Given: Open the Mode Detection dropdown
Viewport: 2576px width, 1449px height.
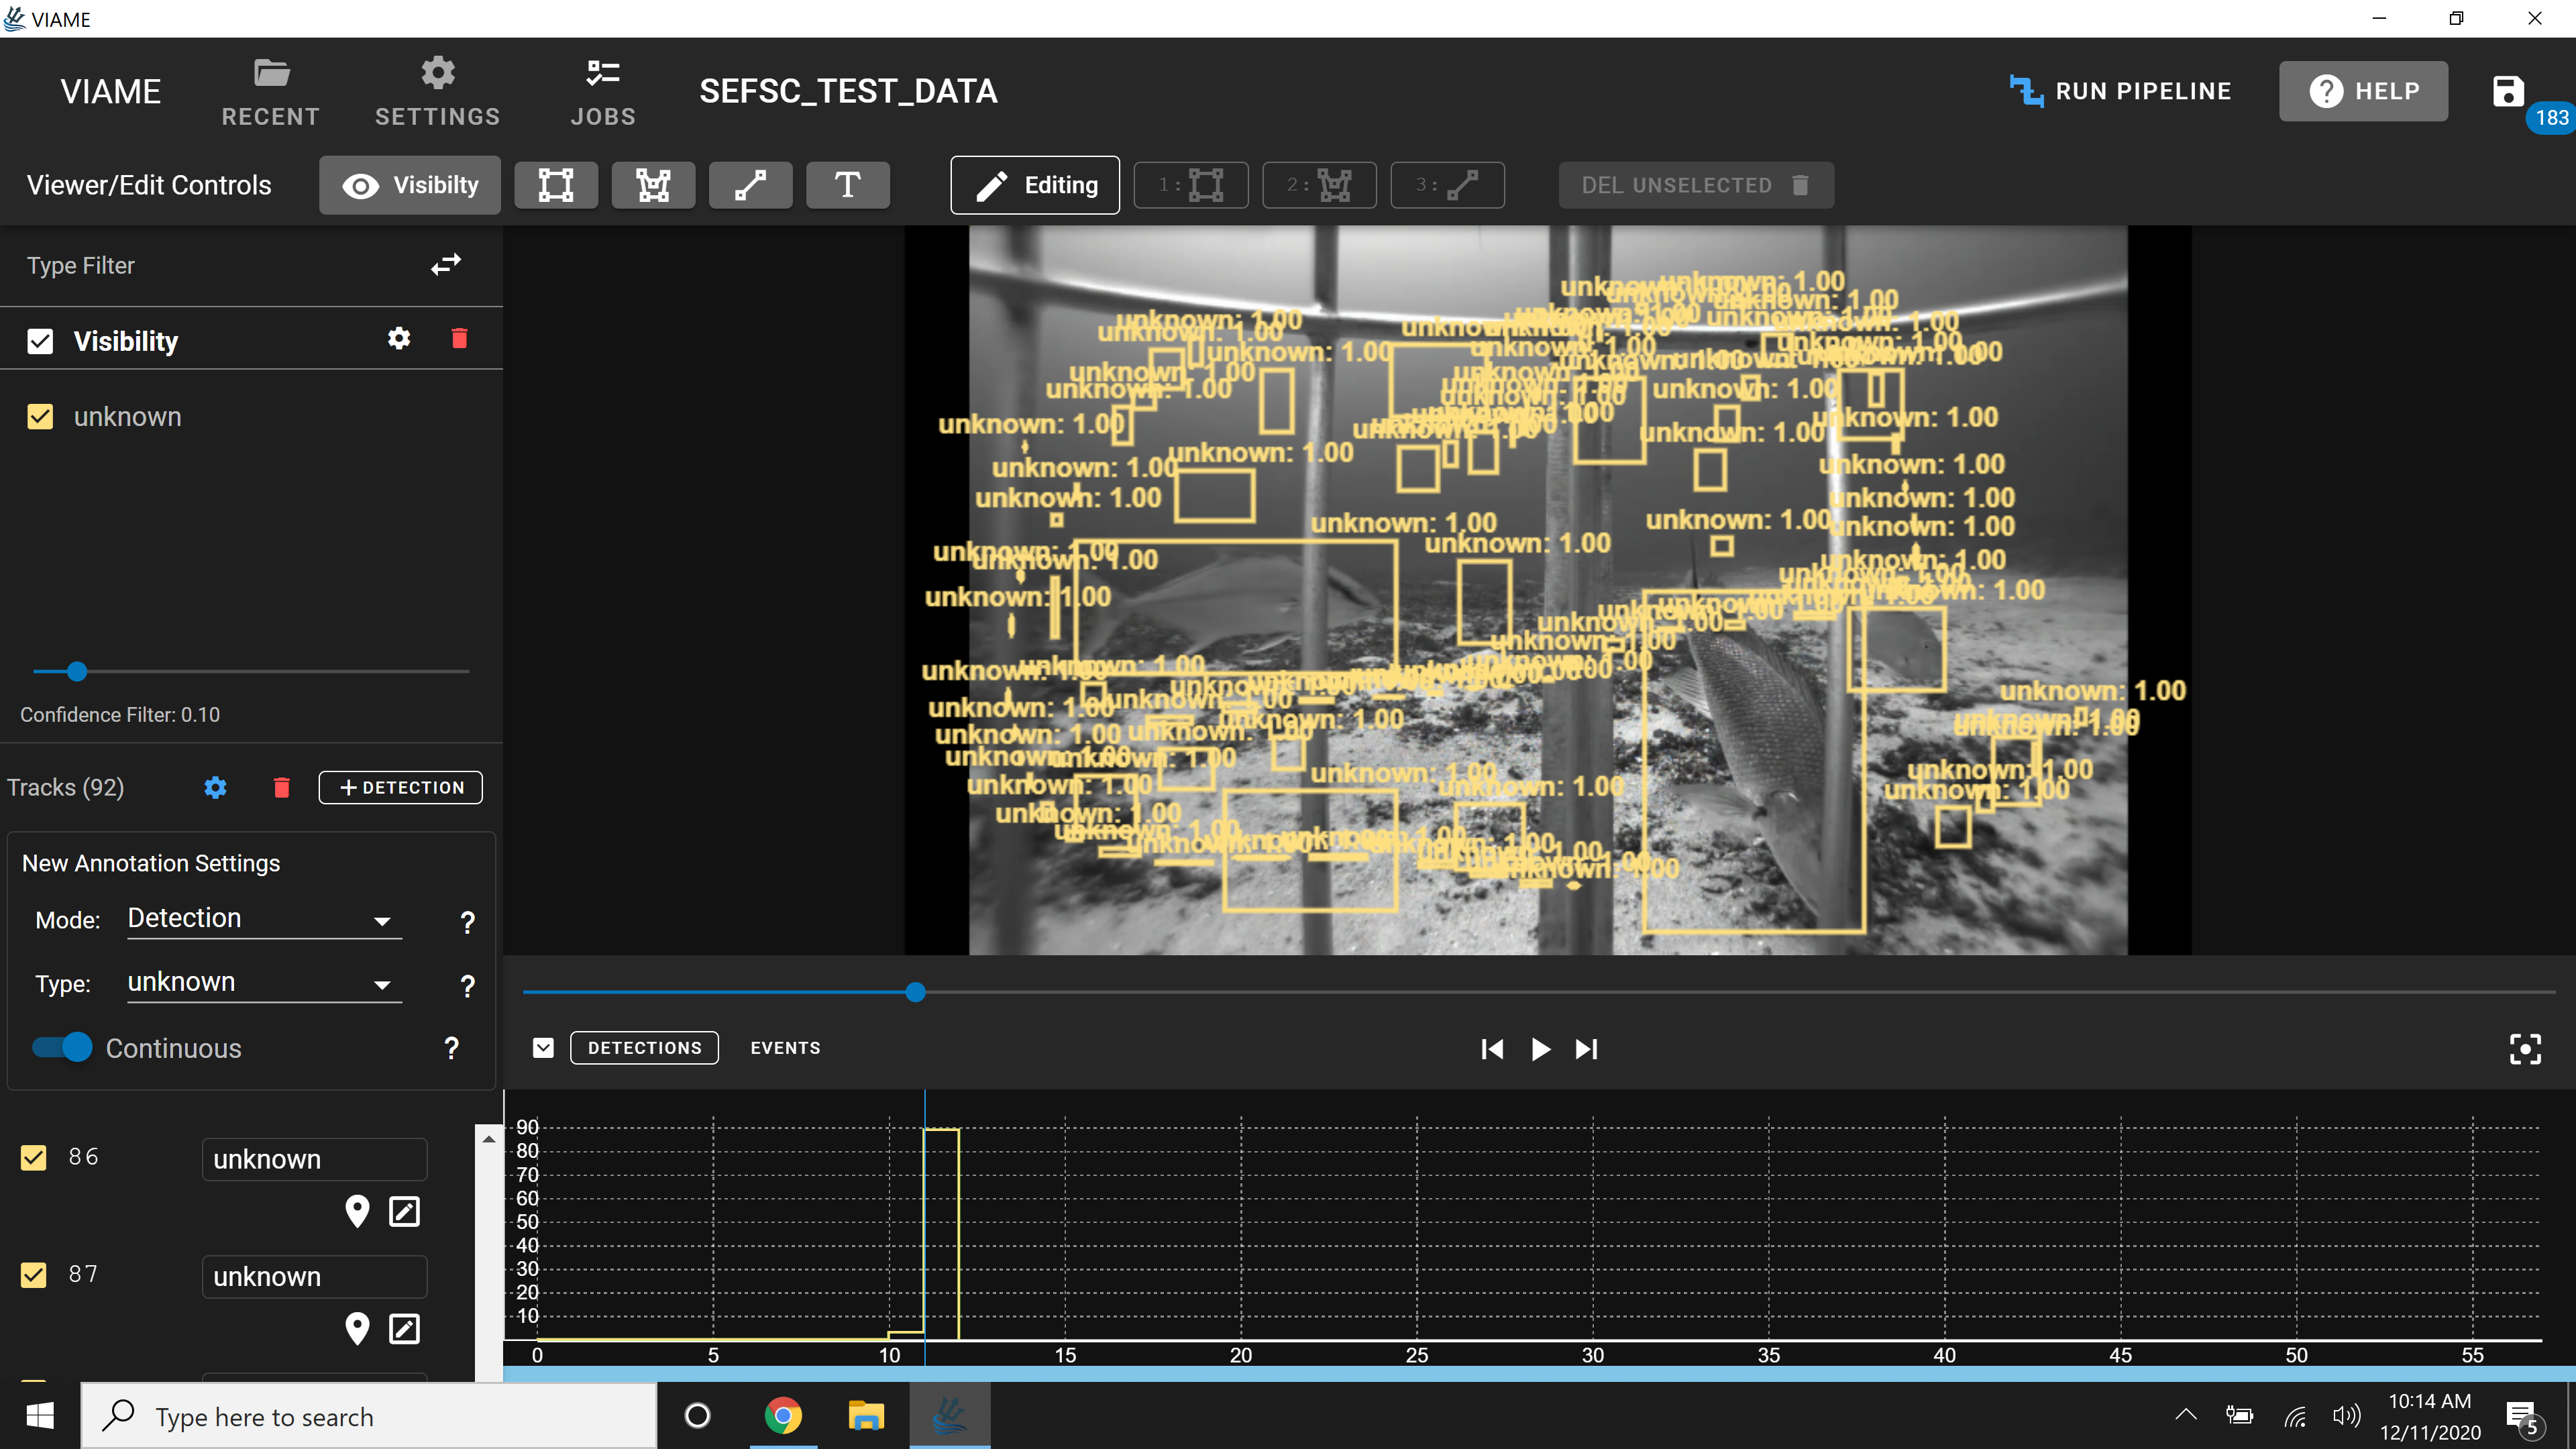Looking at the screenshot, I should pos(264,919).
